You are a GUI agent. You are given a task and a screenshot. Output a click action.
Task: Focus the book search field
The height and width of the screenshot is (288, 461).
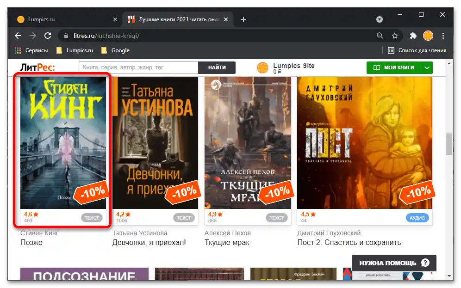pyautogui.click(x=138, y=67)
